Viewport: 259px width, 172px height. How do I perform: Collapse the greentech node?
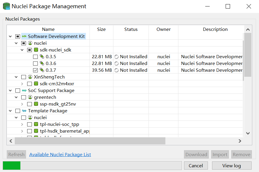[x=16, y=97]
